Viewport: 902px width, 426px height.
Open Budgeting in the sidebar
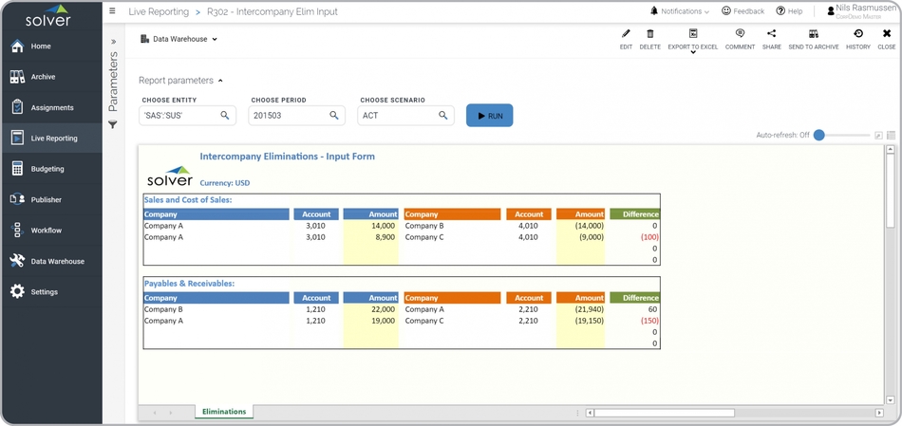[47, 169]
